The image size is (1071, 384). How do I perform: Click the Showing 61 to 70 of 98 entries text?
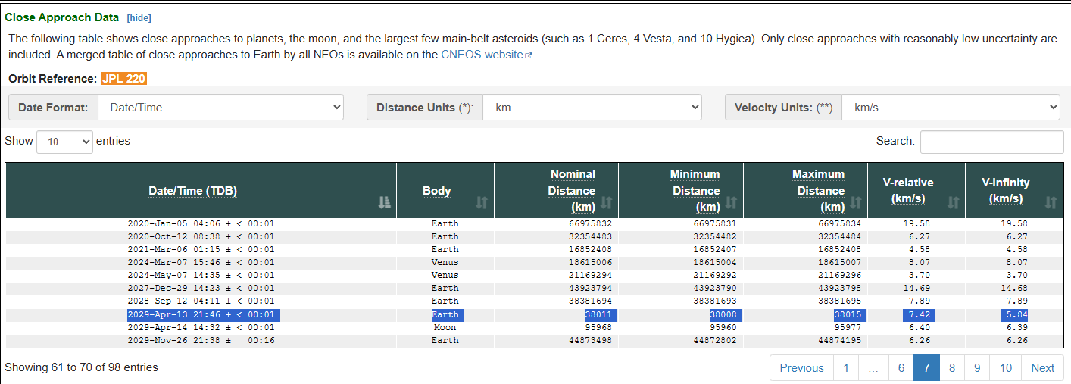click(81, 367)
